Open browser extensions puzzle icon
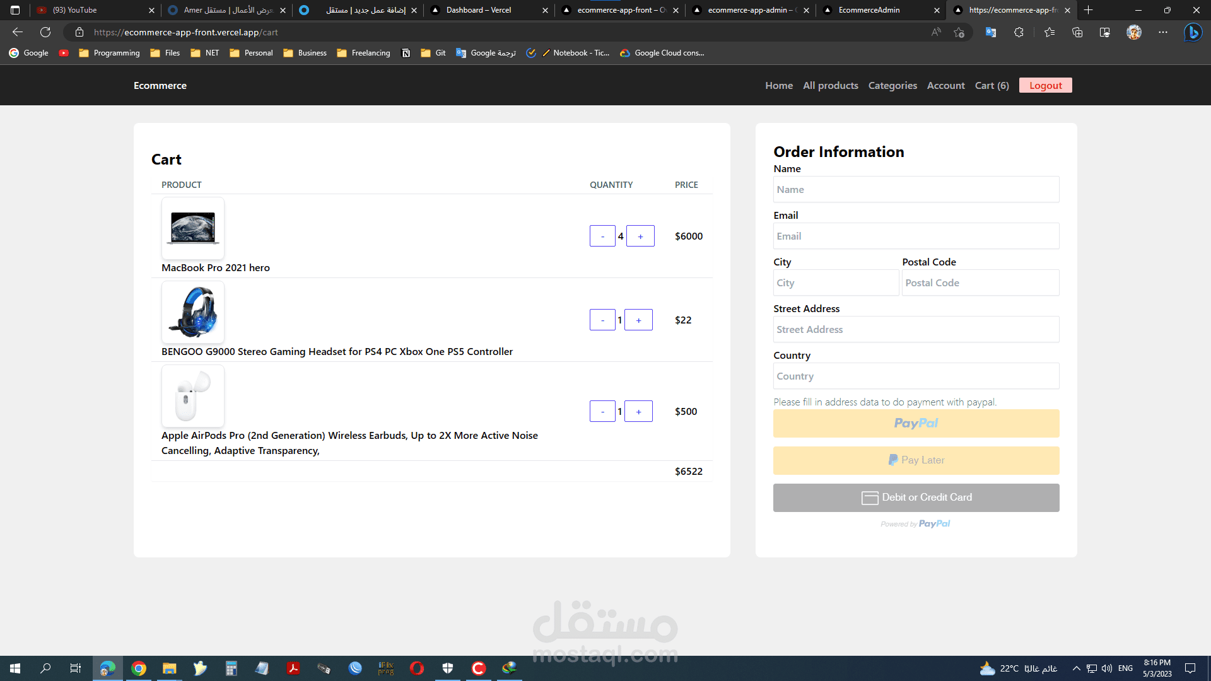This screenshot has height=681, width=1211. [x=1019, y=32]
